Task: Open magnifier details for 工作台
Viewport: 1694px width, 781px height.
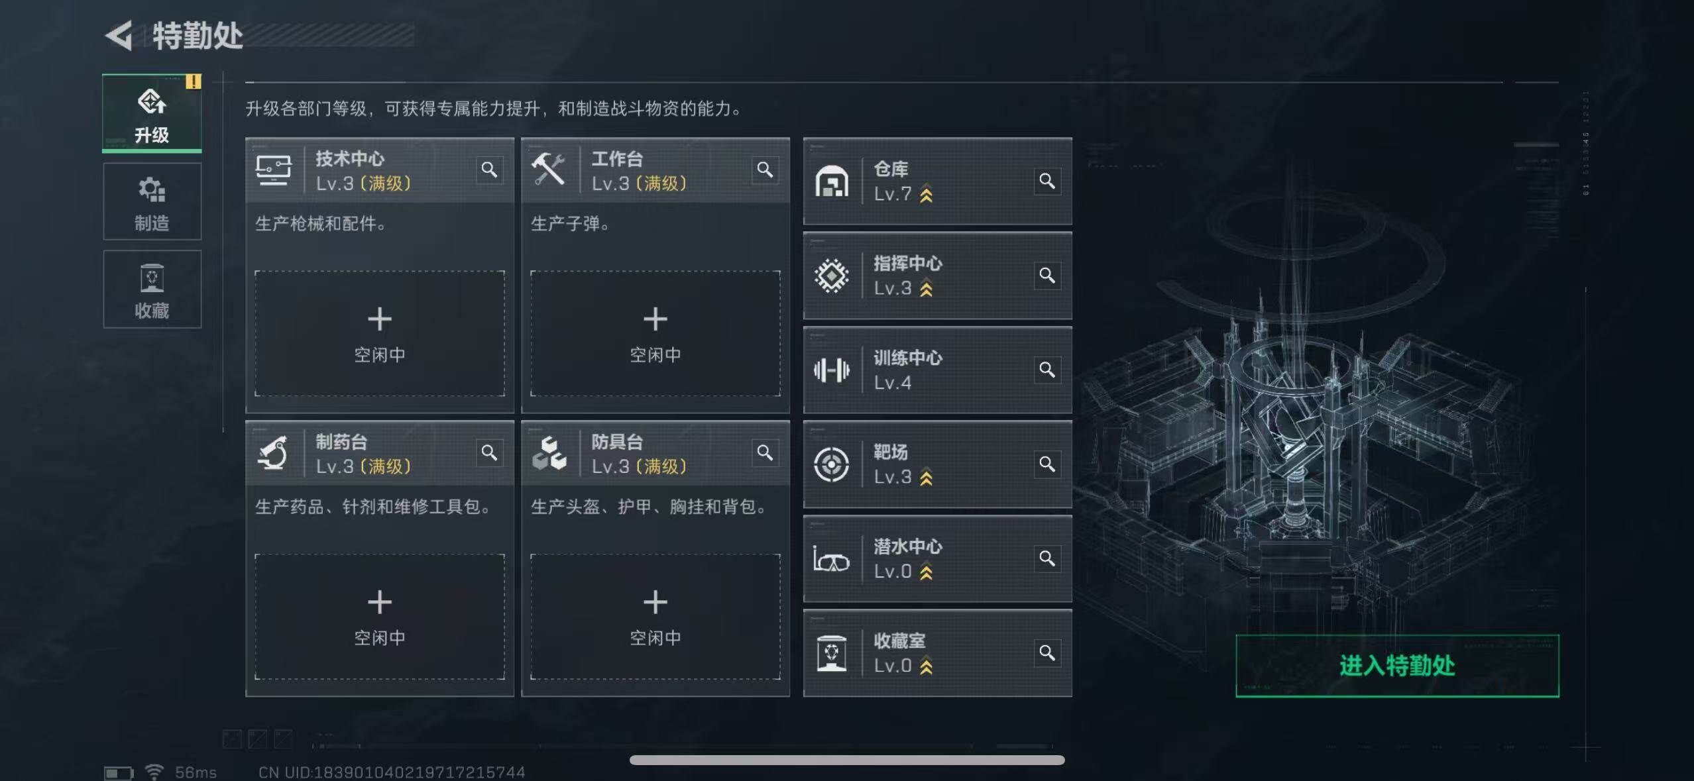Action: pos(765,170)
